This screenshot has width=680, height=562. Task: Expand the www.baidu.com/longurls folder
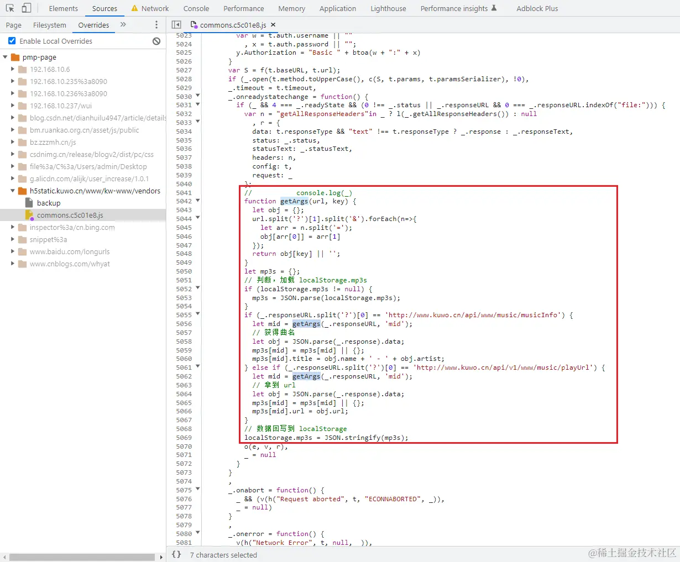click(x=12, y=252)
